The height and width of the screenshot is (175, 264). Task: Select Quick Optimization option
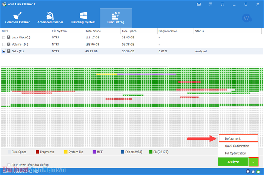[x=237, y=146]
